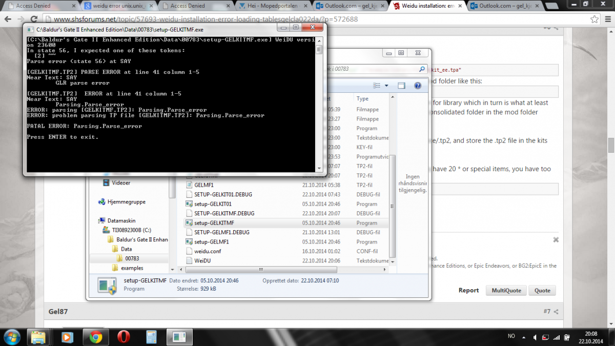Change view with the Explorer view icon

377,86
